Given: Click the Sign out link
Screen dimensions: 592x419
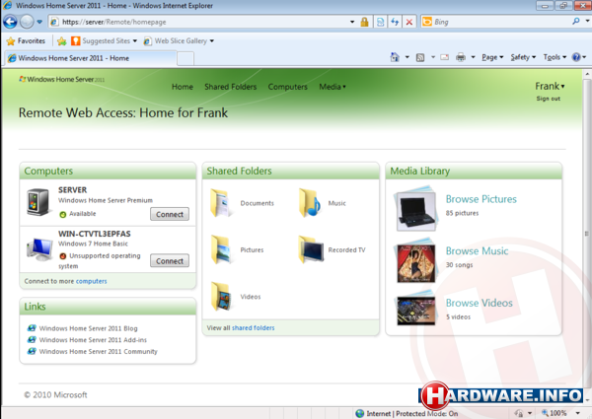Looking at the screenshot, I should 548,99.
